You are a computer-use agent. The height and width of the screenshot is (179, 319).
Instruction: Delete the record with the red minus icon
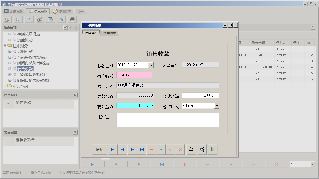click(x=151, y=149)
